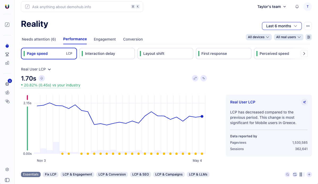Screen dimensions: 318x184
Task: Click the last yellow marker above May 4
Action: click(202, 154)
